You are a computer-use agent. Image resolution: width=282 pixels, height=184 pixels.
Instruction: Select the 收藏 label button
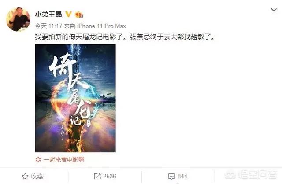[x=37, y=176]
